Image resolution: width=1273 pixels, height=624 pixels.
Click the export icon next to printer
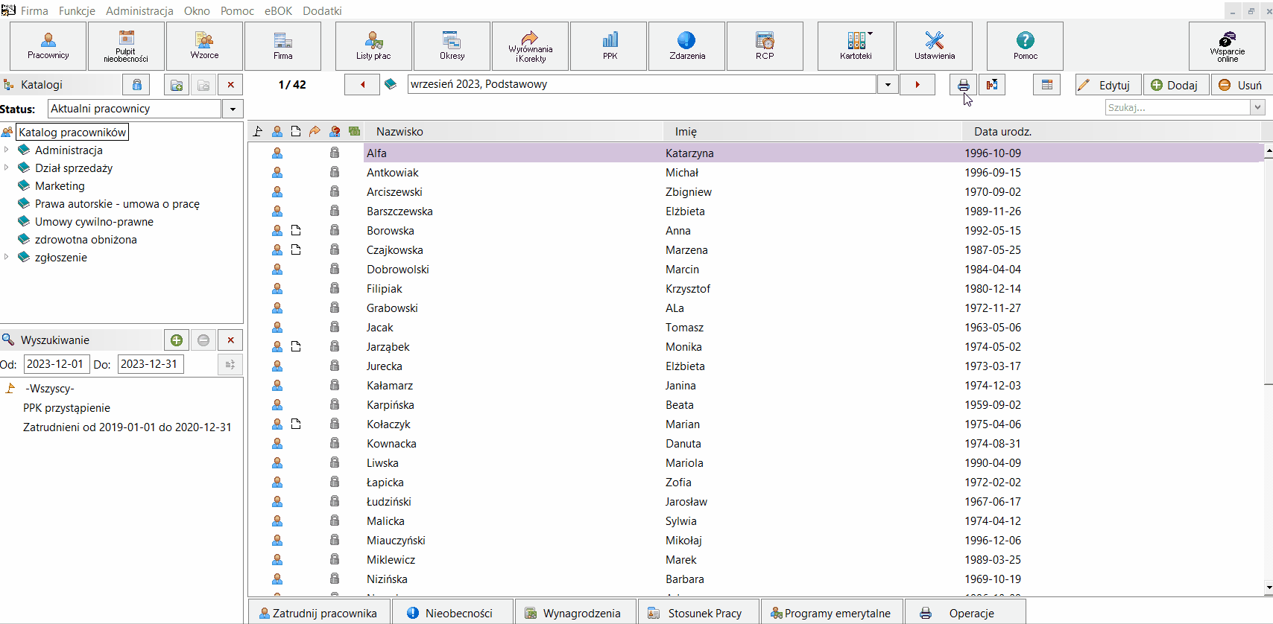(992, 85)
